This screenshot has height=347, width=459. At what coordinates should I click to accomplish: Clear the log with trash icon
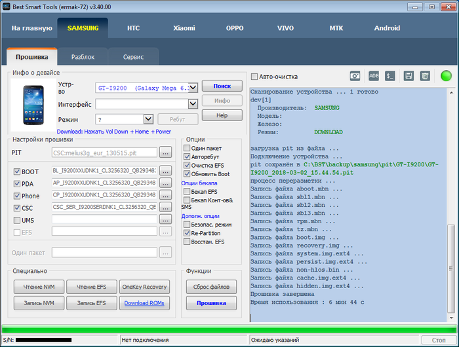425,76
